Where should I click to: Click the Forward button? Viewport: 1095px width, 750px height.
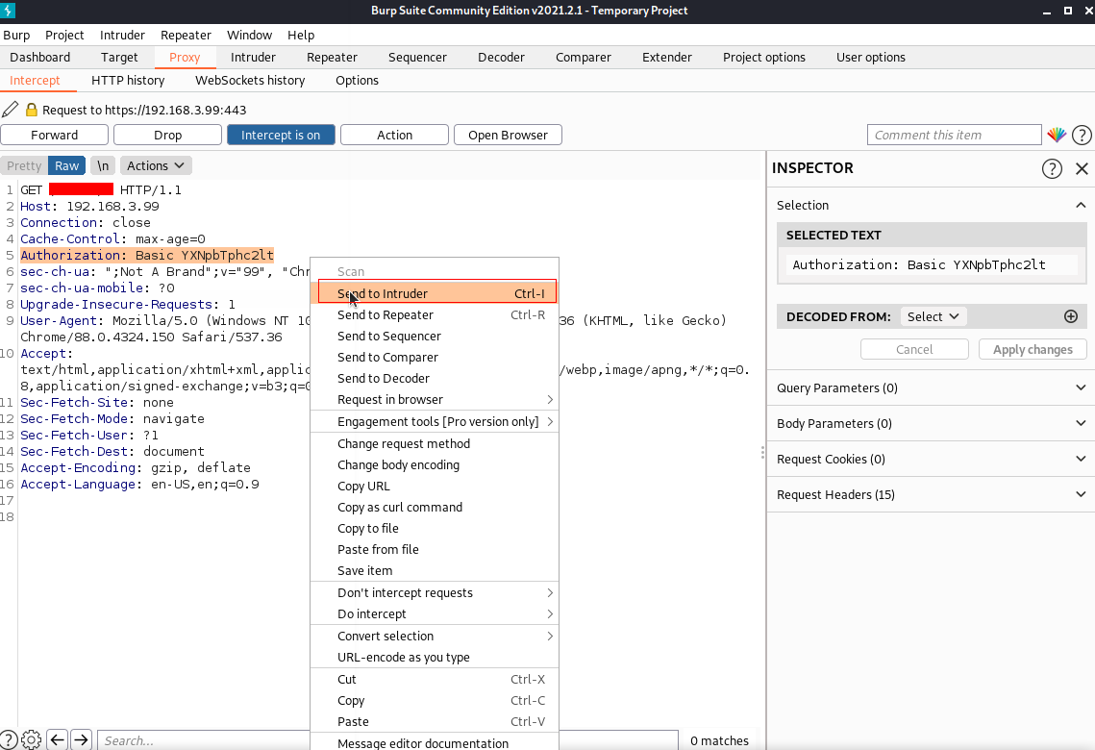(55, 135)
